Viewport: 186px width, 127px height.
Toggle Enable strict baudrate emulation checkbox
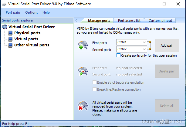coord(94,82)
